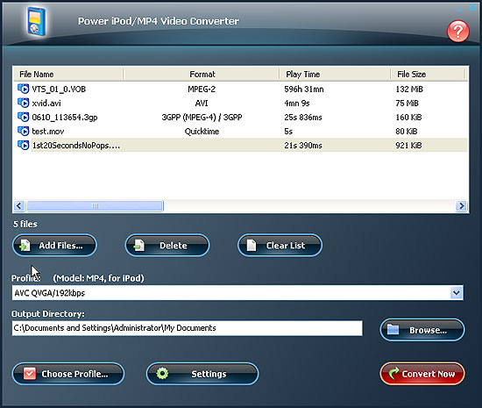Click the Output Directory path field
The height and width of the screenshot is (408, 482).
[x=188, y=328]
